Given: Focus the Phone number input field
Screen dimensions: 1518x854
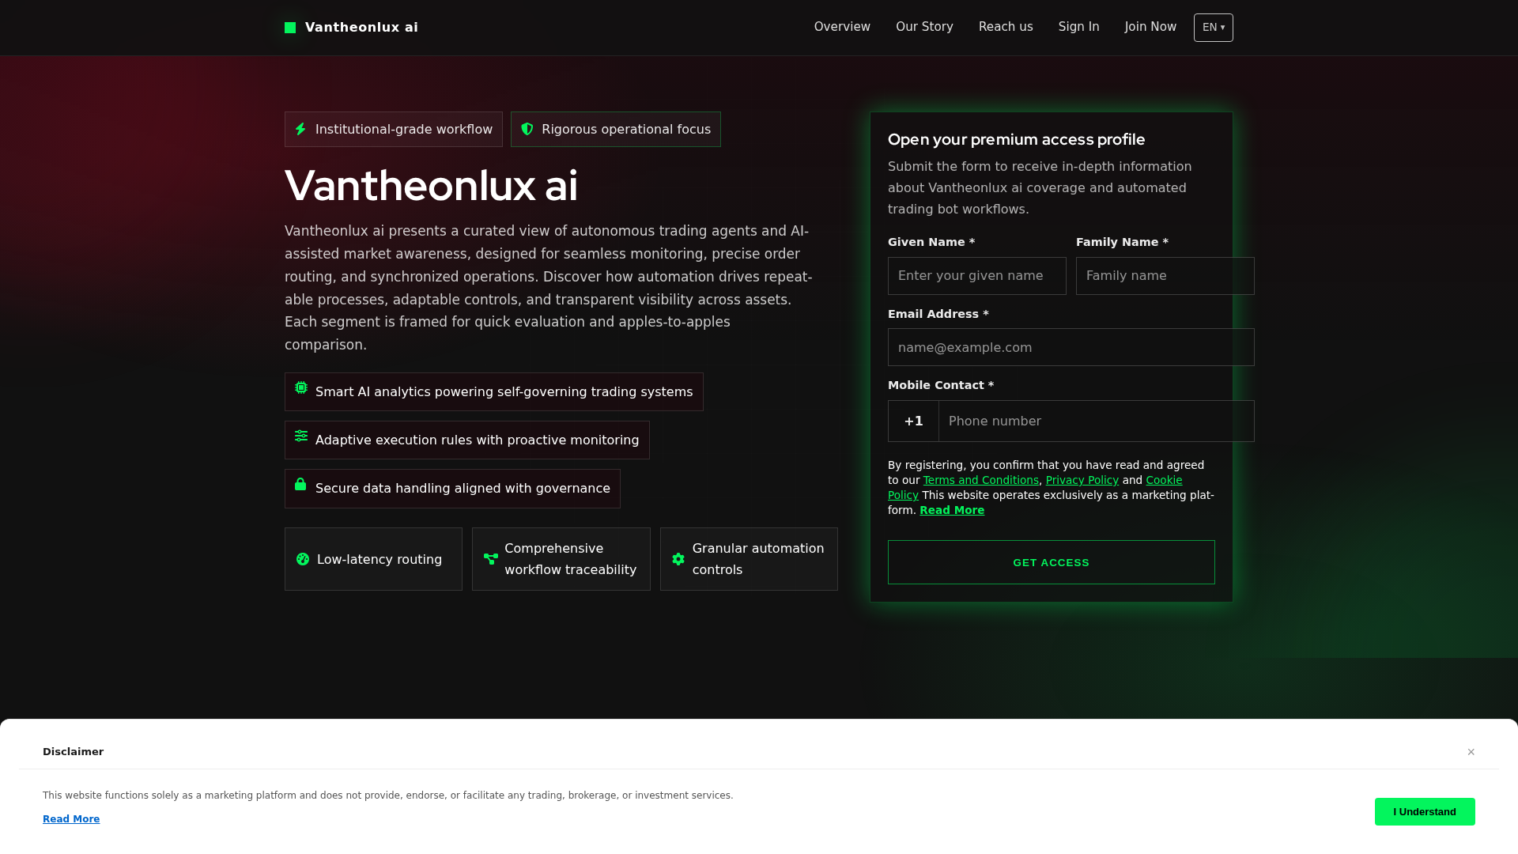Looking at the screenshot, I should 1097,421.
